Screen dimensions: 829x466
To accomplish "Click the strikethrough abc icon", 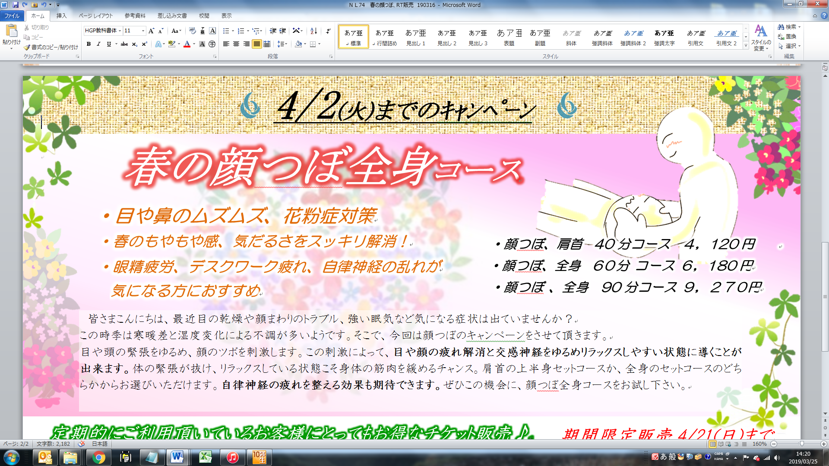I will (124, 44).
